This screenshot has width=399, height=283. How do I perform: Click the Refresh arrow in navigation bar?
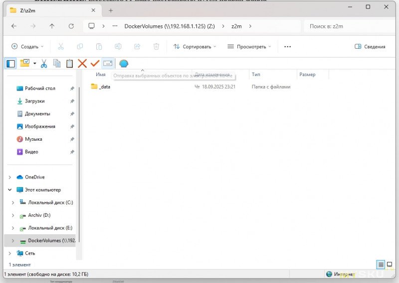[71, 26]
